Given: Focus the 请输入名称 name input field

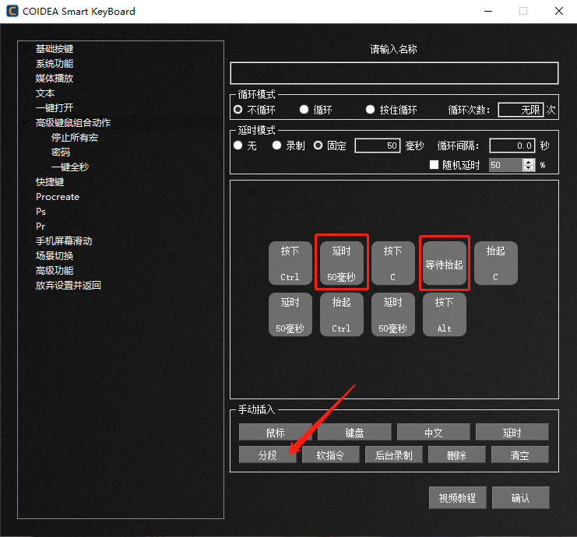Looking at the screenshot, I should click(x=394, y=73).
